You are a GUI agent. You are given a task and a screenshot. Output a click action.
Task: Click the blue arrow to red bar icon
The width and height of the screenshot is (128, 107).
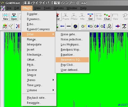coord(18,26)
